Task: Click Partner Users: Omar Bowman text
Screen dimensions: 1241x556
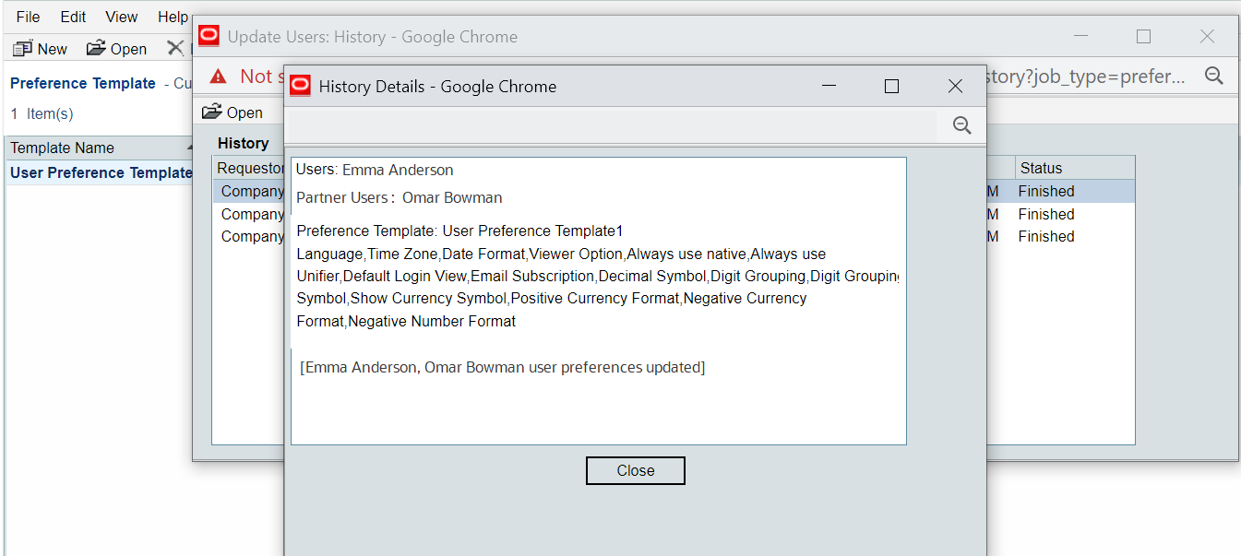Action: pyautogui.click(x=400, y=197)
